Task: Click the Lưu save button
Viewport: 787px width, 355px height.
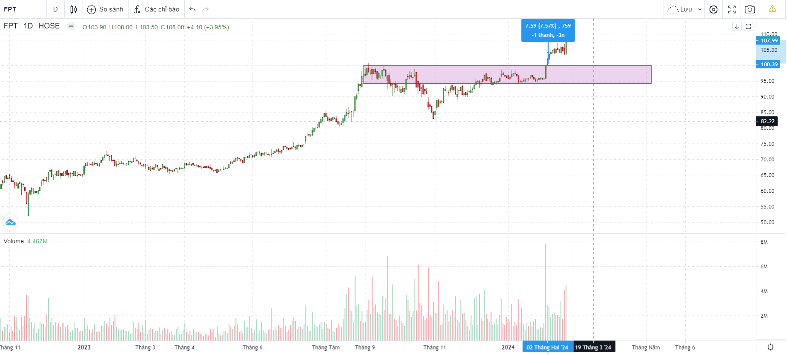Action: coord(681,9)
